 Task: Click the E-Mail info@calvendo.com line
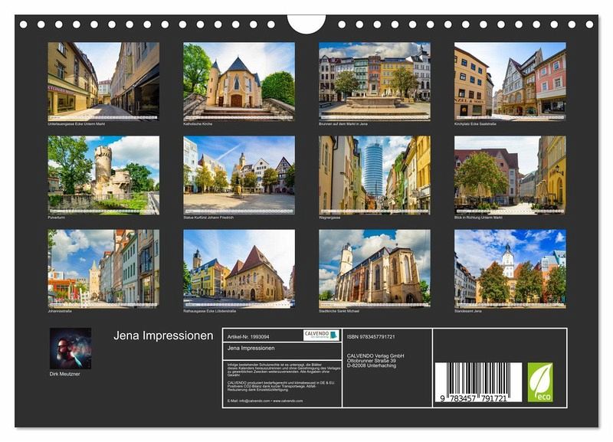click(x=264, y=401)
